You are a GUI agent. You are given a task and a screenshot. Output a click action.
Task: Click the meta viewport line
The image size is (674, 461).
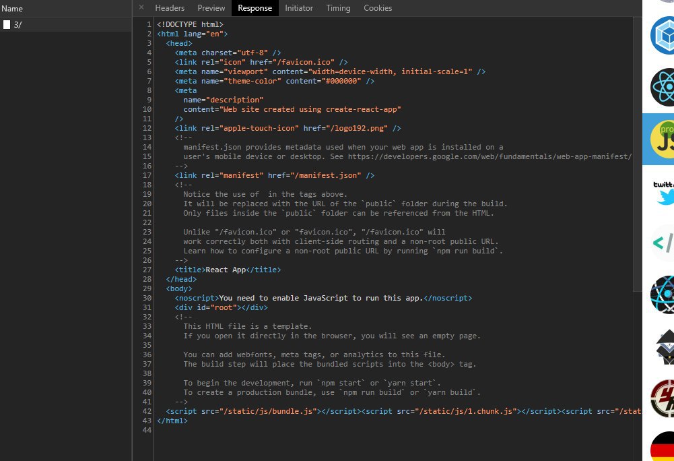[330, 71]
